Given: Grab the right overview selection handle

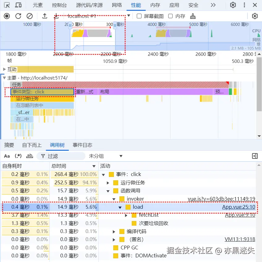Looking at the screenshot, I should pos(115,26).
